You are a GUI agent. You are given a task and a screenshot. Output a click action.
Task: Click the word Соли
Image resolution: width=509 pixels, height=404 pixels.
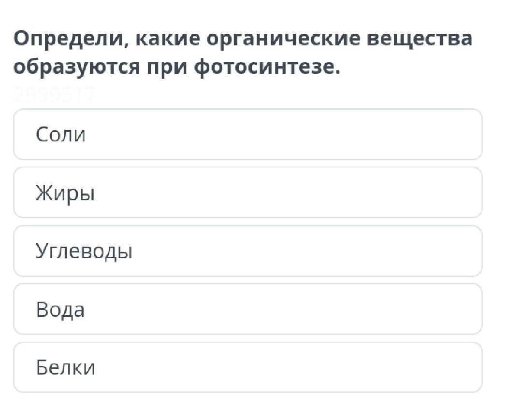[60, 134]
